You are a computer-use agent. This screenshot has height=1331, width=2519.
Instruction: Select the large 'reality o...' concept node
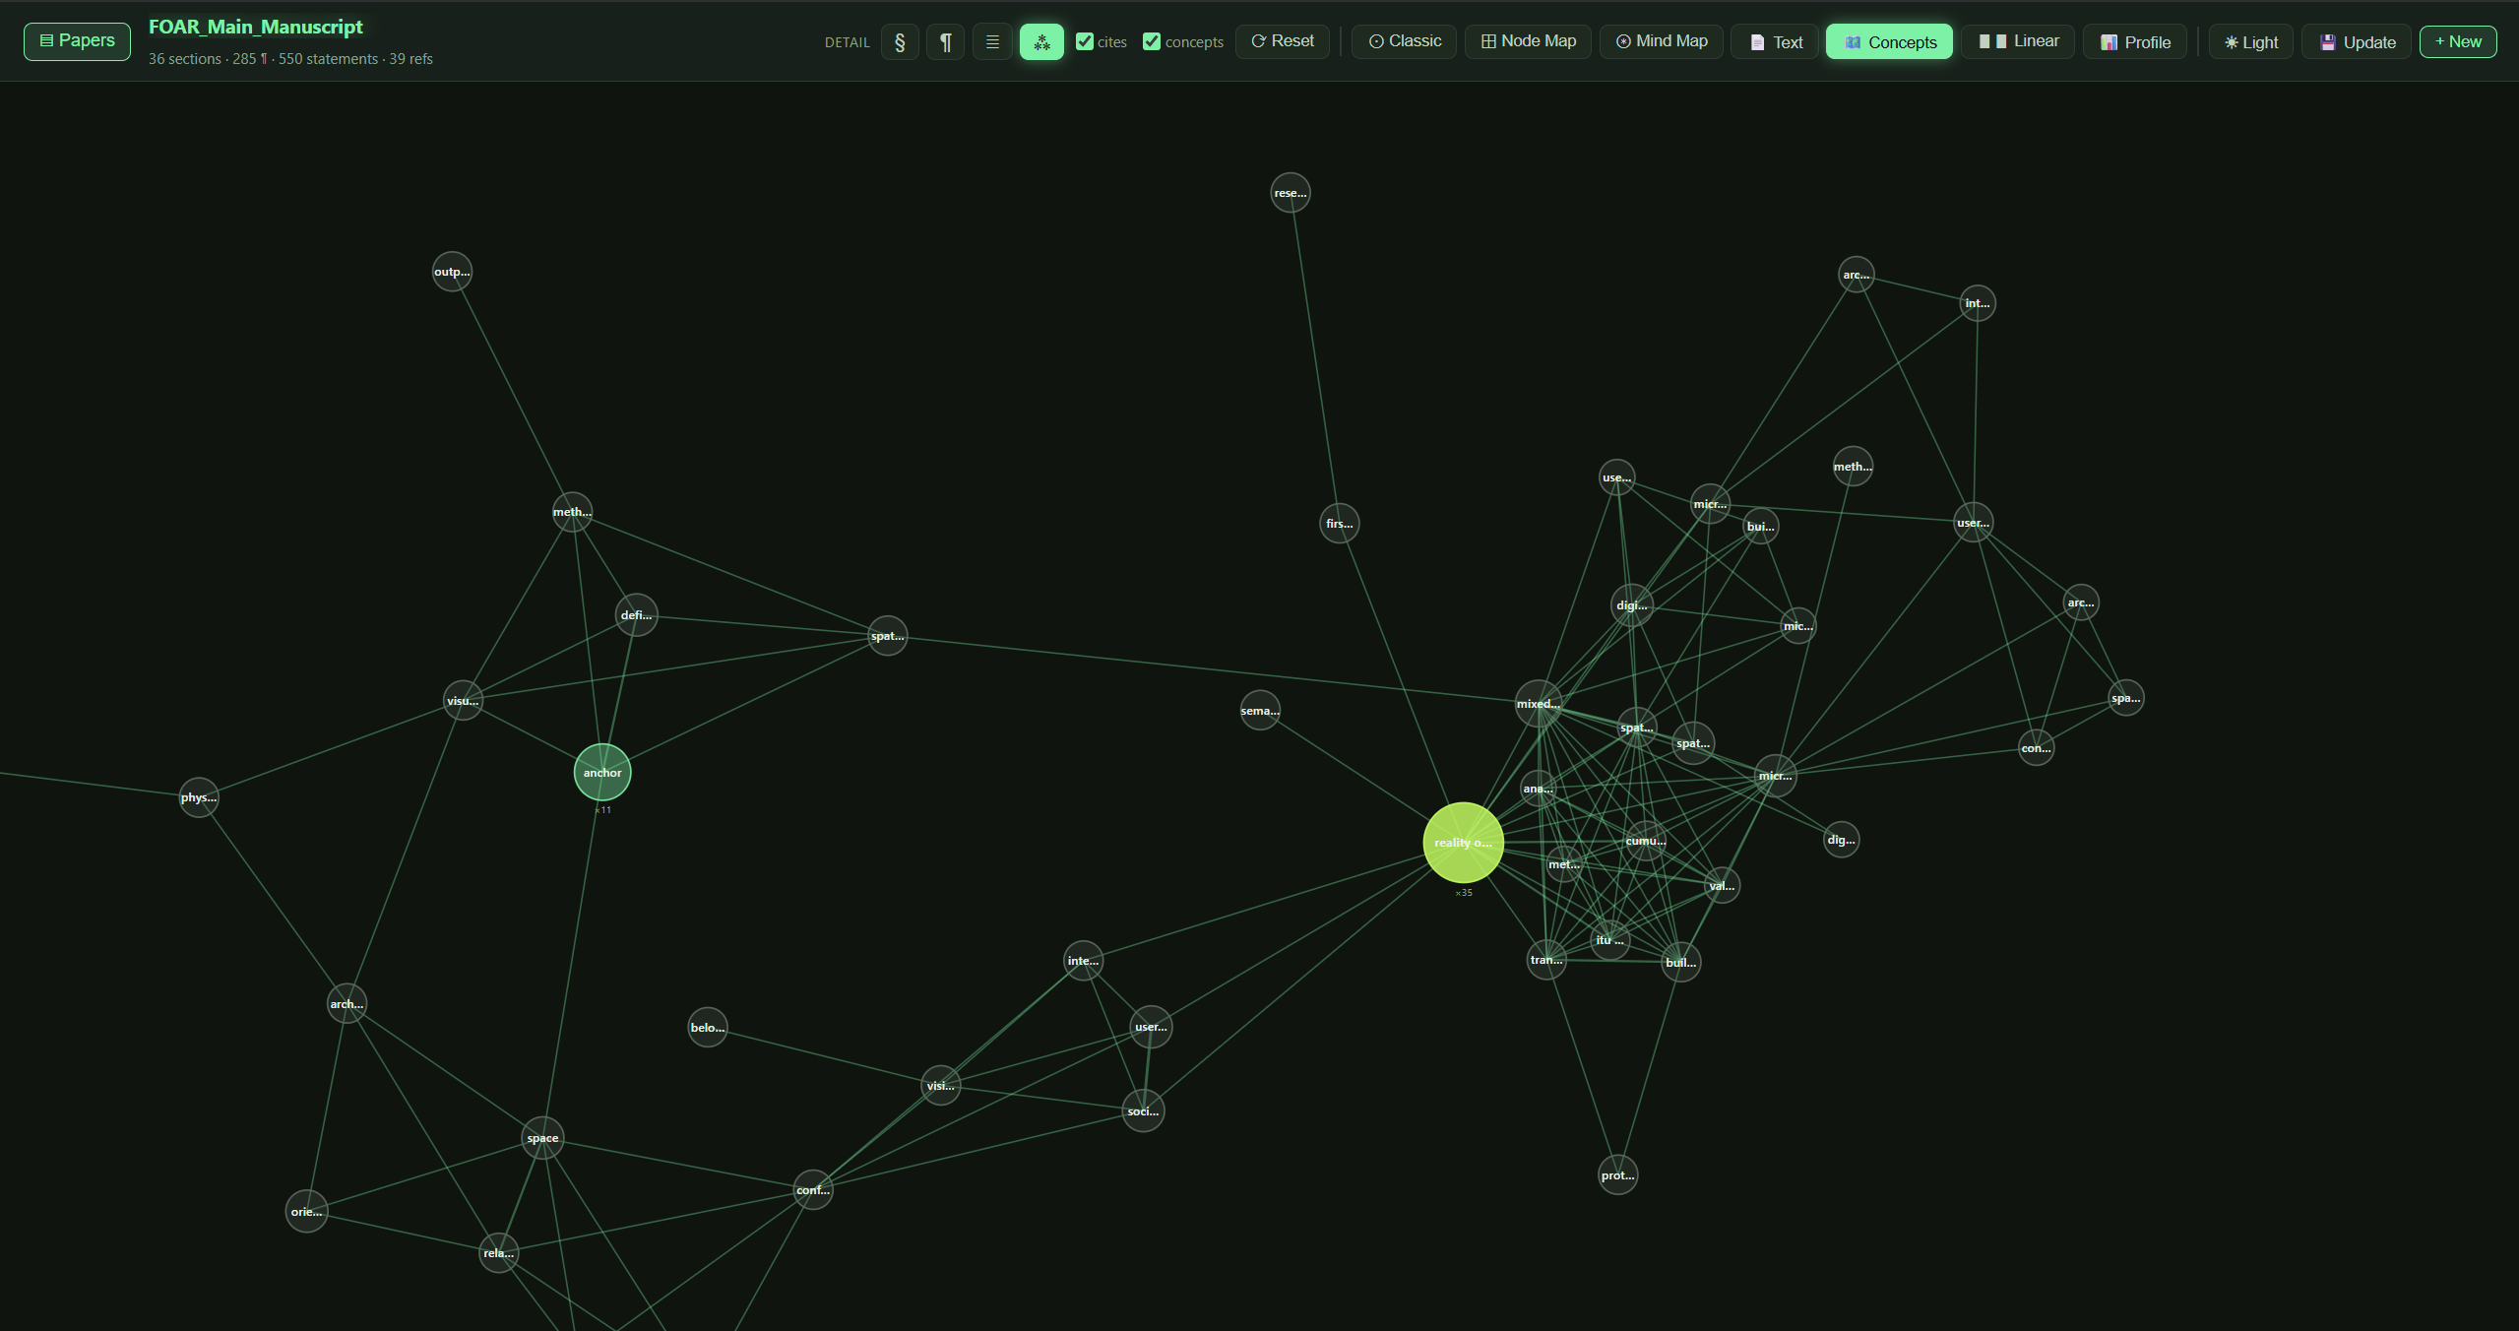click(1464, 843)
